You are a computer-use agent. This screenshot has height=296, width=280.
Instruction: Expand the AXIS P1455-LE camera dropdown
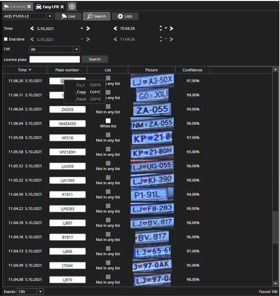pos(50,16)
